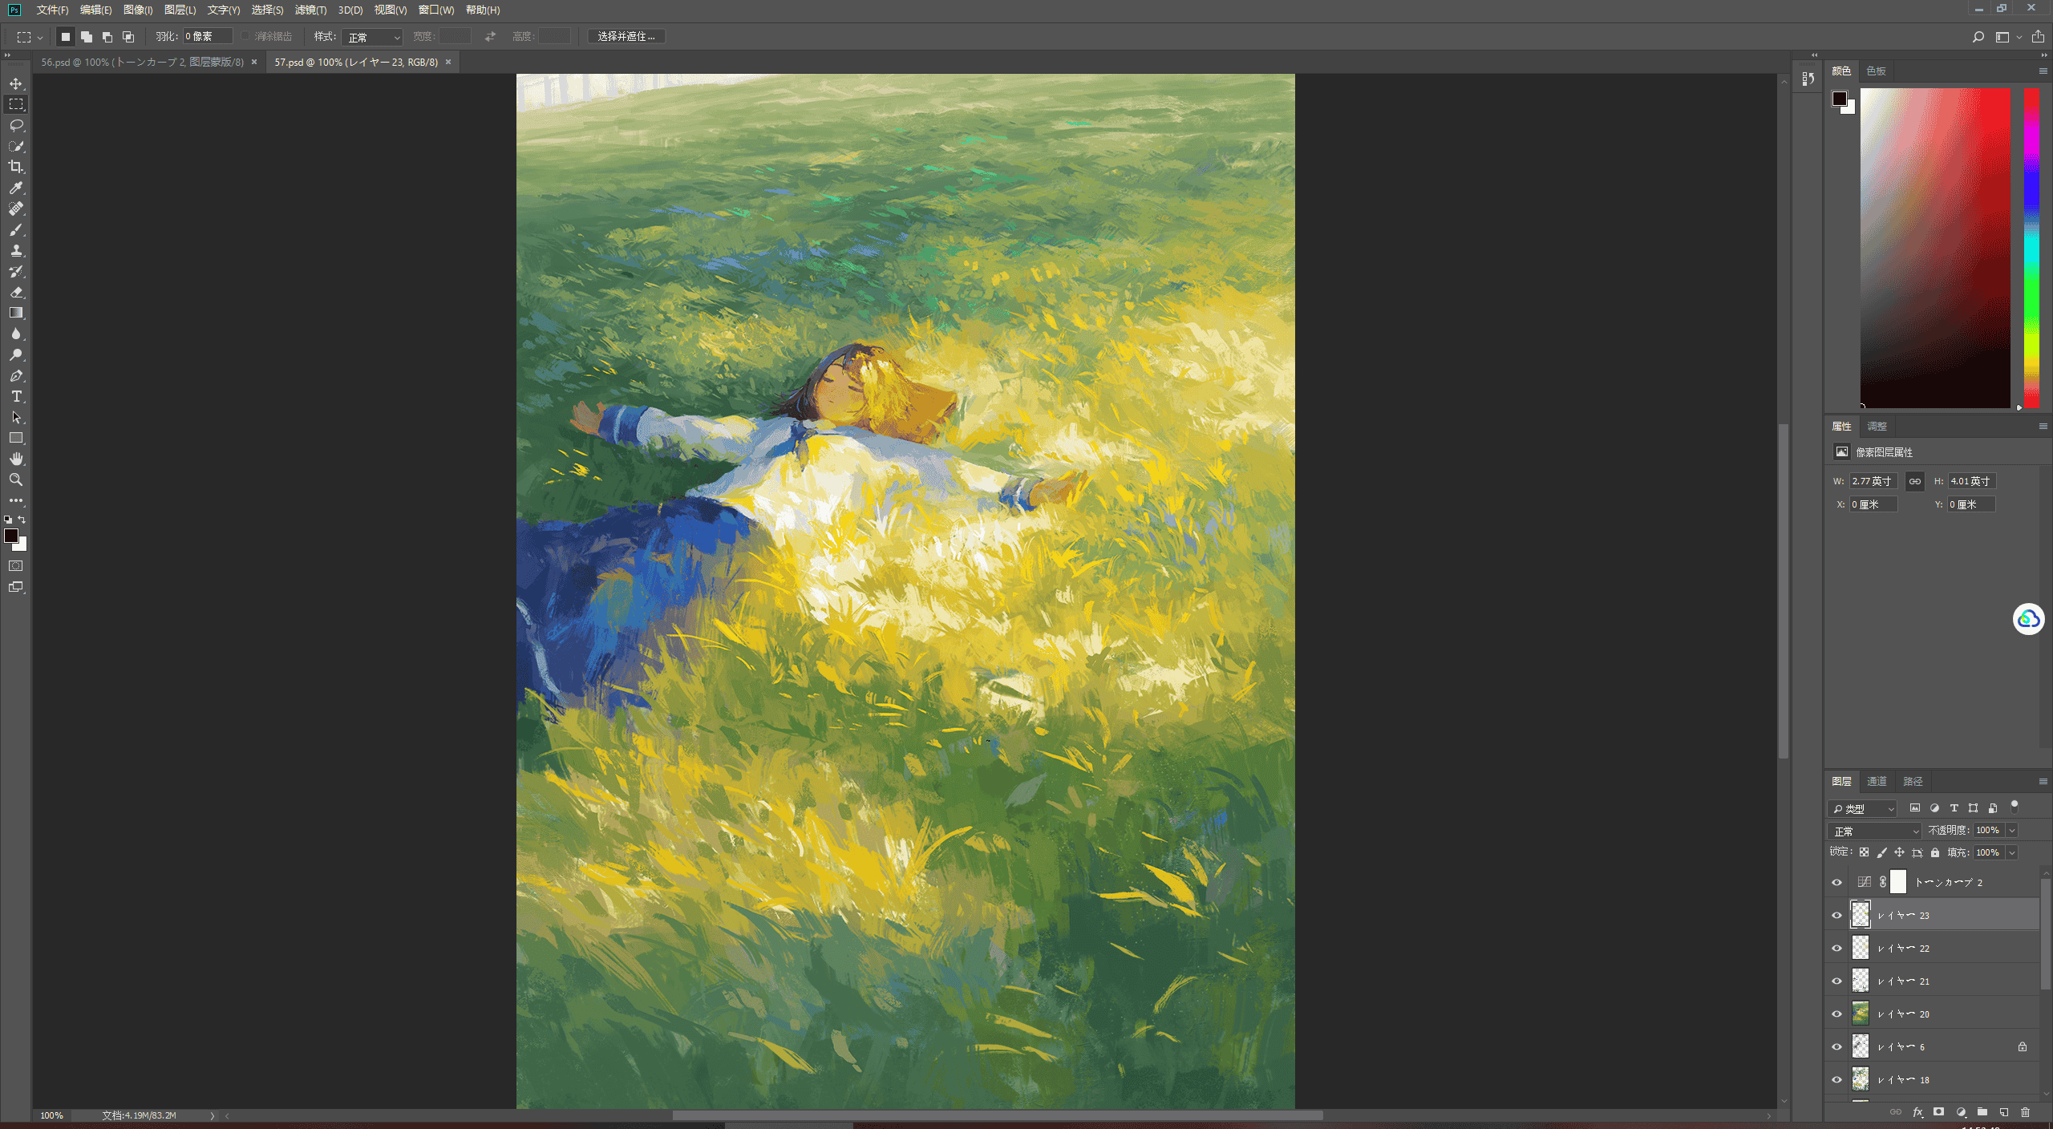Select the Zoom tool

[x=16, y=480]
